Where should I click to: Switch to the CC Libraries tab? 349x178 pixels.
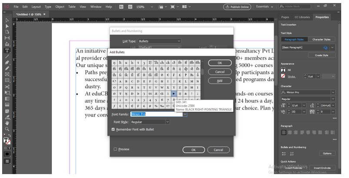(302, 17)
